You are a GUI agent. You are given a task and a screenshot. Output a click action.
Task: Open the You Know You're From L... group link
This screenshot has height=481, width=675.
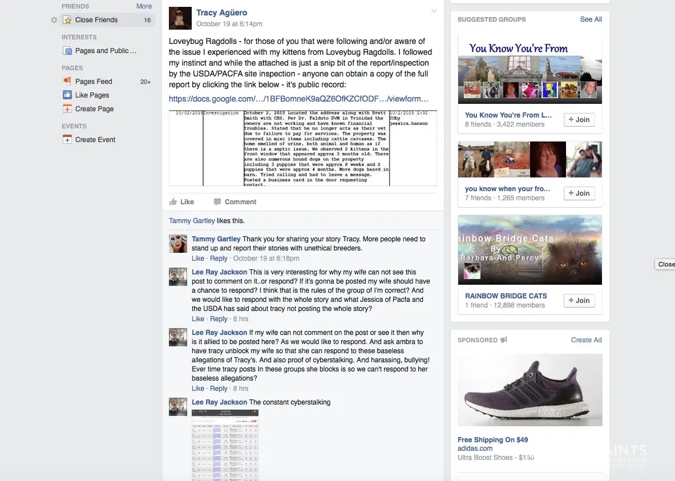click(x=508, y=115)
